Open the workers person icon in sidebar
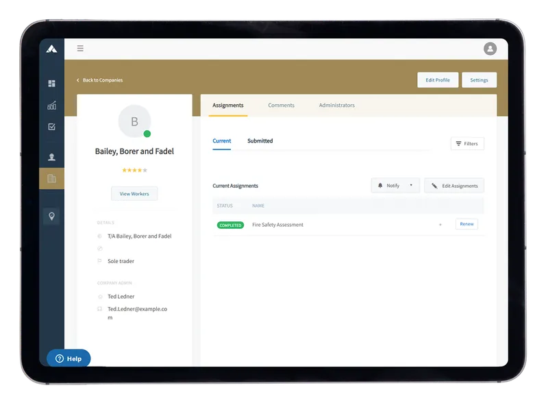 (51, 157)
